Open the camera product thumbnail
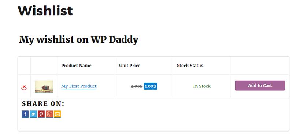Image resolution: width=304 pixels, height=137 pixels. [x=44, y=86]
